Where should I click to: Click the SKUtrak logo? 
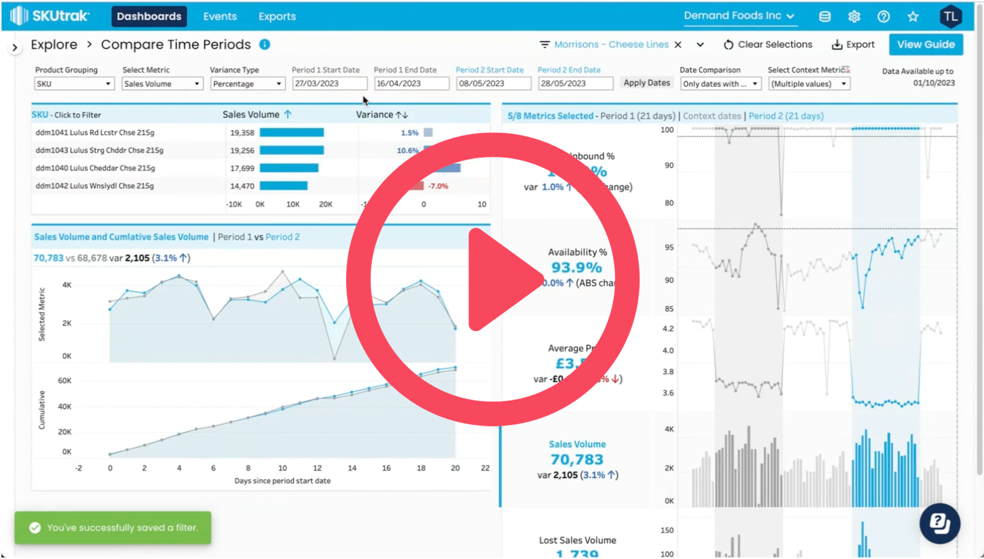coord(50,16)
